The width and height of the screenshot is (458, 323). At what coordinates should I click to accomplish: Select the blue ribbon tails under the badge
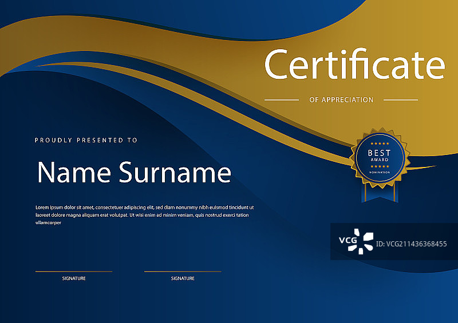378,194
